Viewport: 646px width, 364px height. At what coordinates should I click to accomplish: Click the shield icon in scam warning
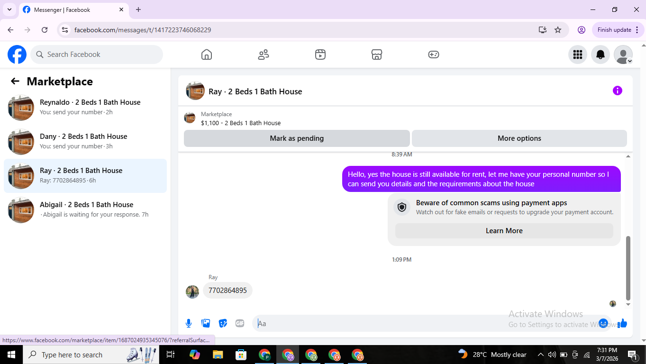pos(402,207)
